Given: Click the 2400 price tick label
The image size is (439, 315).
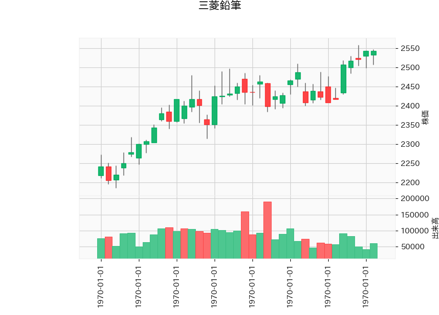Looking at the screenshot, I should tap(410, 106).
